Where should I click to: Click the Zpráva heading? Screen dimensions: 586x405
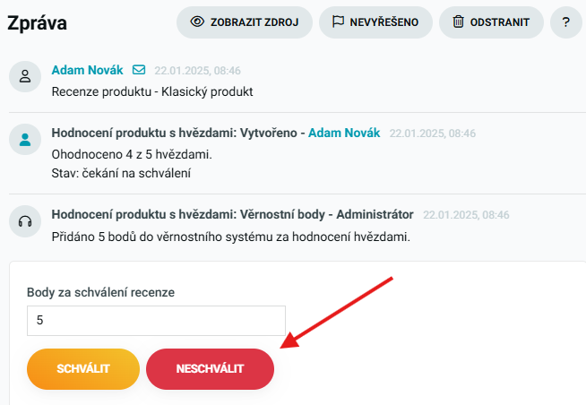pyautogui.click(x=37, y=23)
